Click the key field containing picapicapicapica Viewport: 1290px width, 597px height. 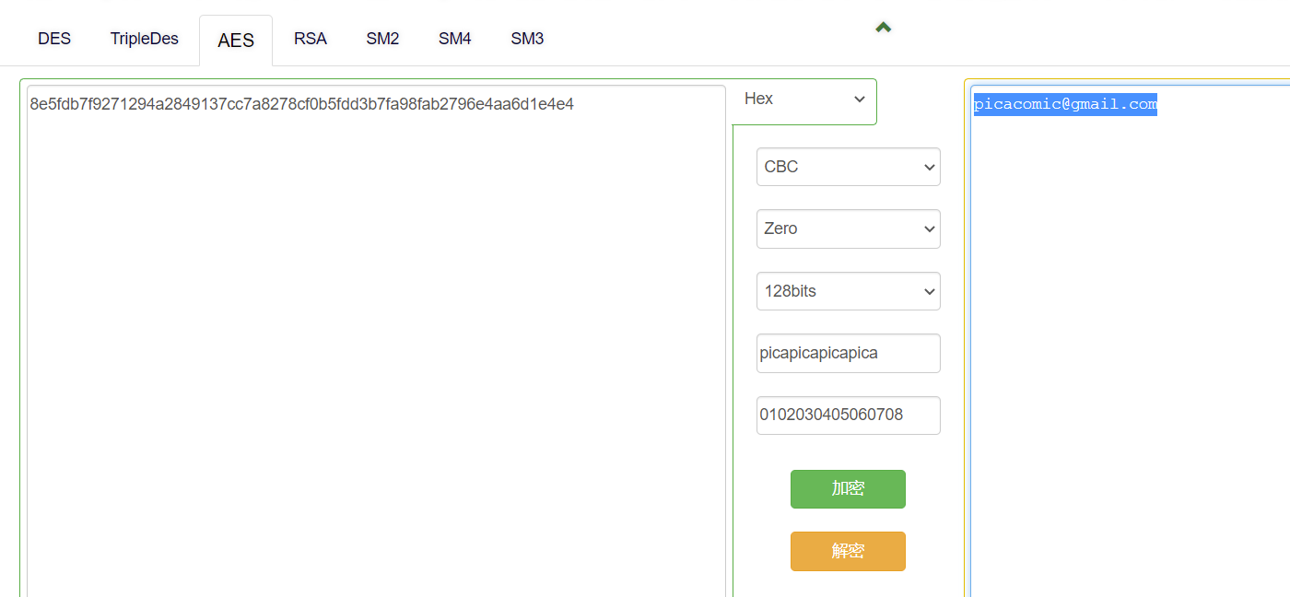848,353
